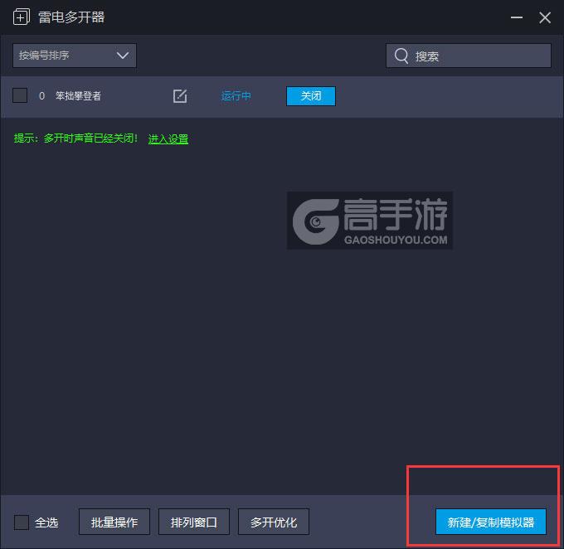Screen dimensions: 564x549
Task: Toggle the 全选 select-all checkbox
Action: tap(22, 522)
